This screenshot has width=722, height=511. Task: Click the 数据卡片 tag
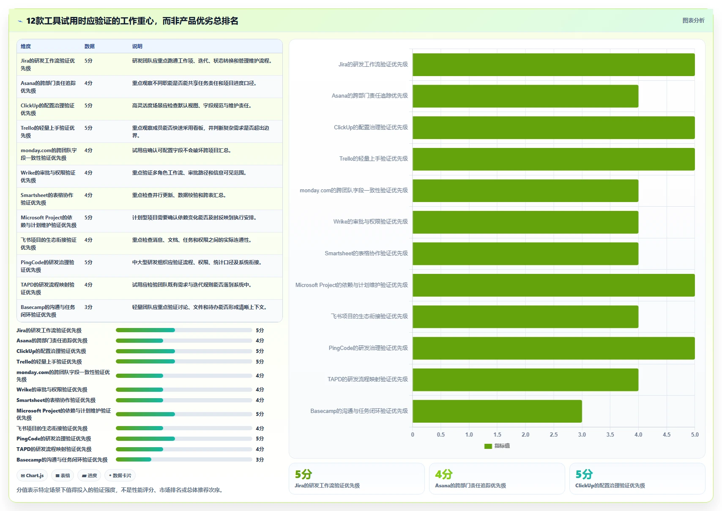pos(120,475)
